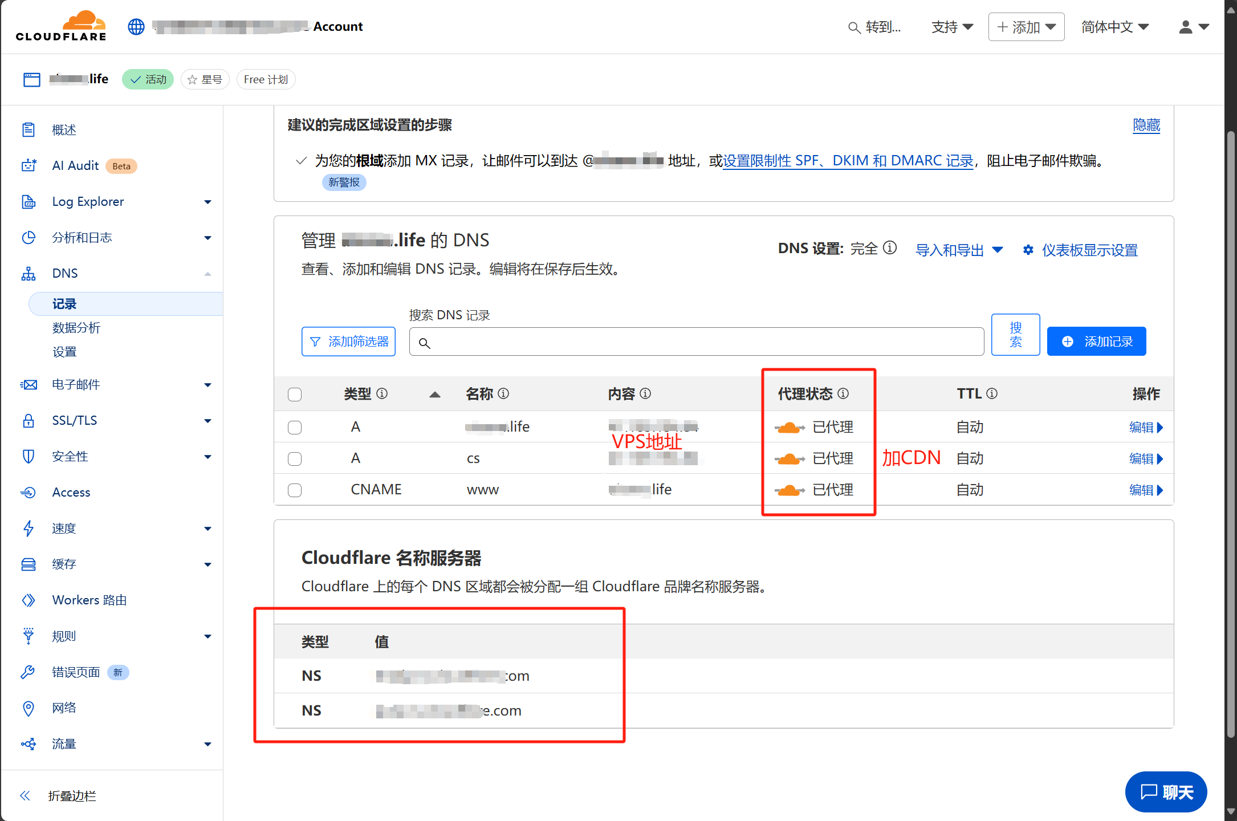
Task: Click the globe account icon
Action: [136, 27]
